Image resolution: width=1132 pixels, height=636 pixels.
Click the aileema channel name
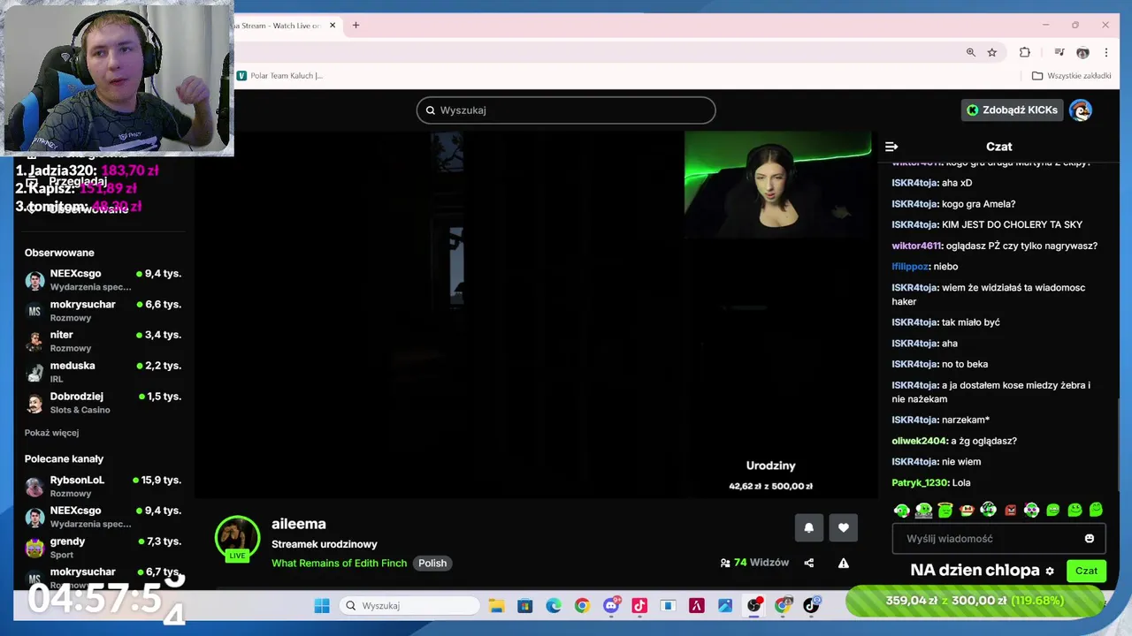(298, 524)
